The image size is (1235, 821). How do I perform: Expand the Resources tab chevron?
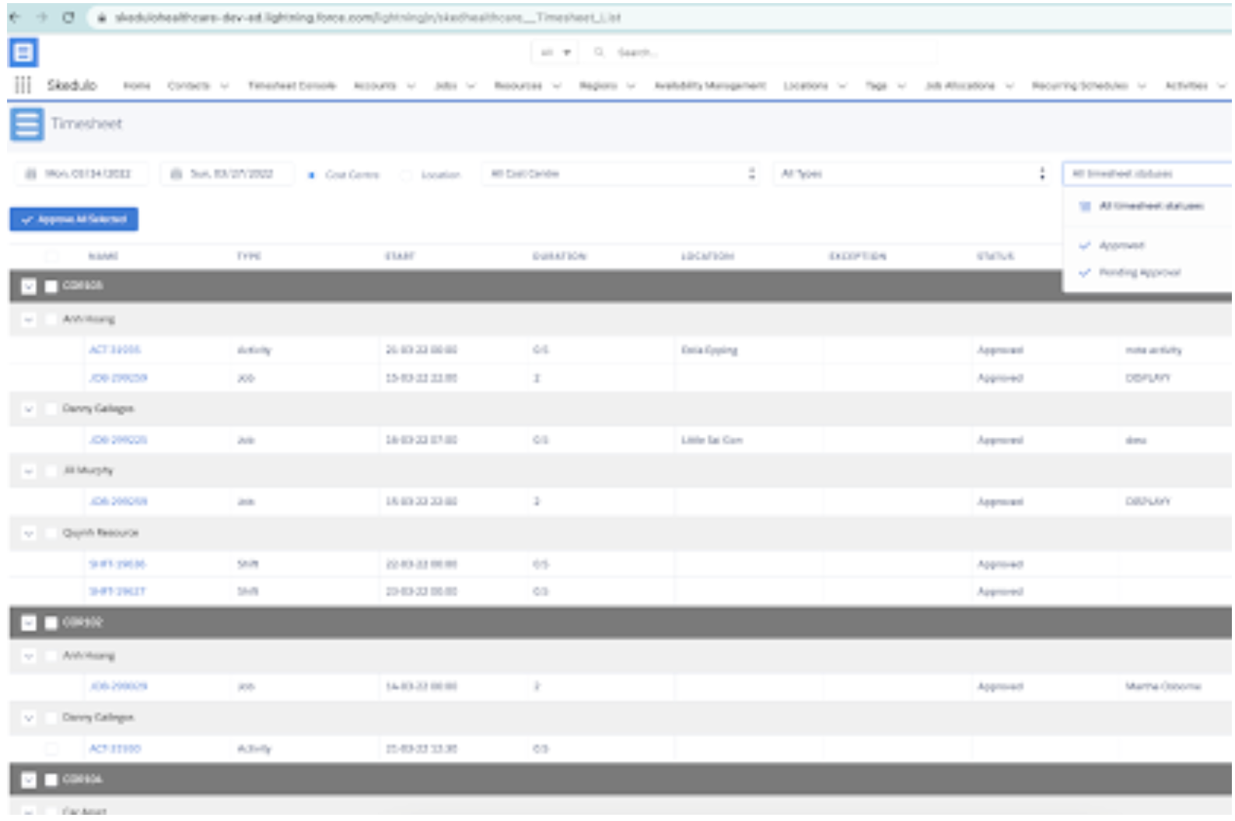coord(557,86)
